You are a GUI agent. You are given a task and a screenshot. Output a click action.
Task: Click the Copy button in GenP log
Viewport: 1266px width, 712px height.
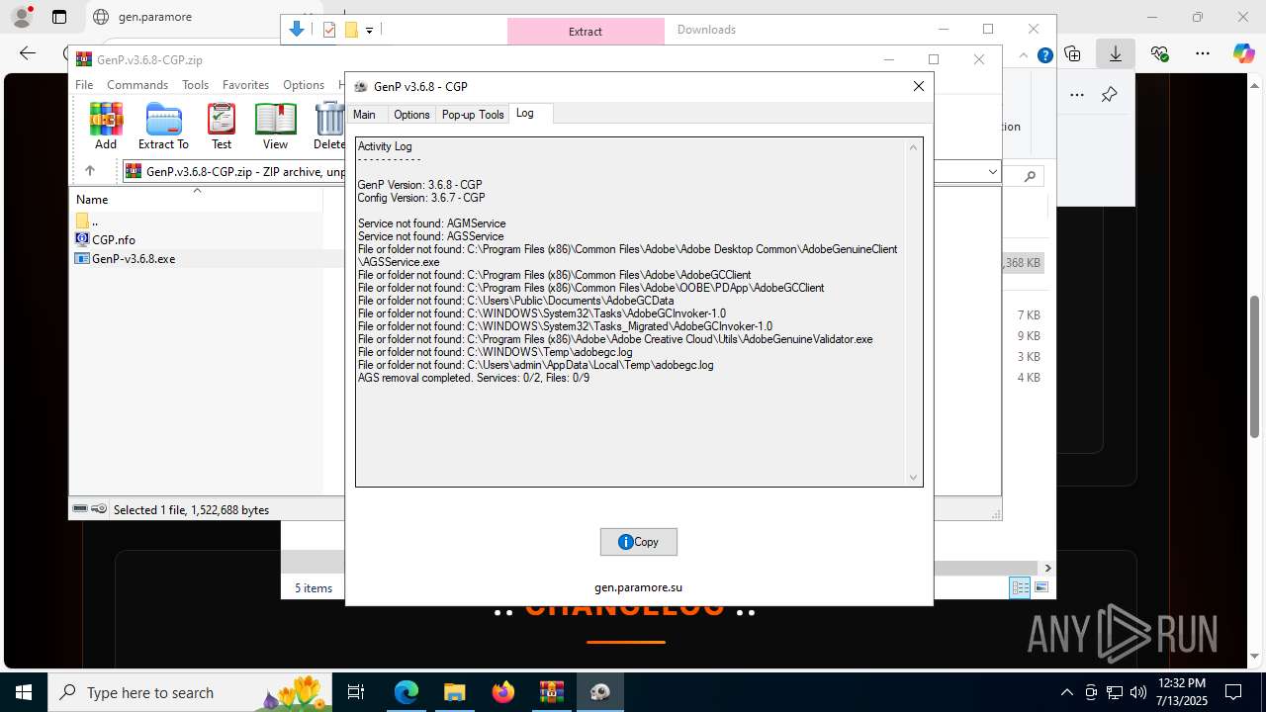click(x=638, y=542)
